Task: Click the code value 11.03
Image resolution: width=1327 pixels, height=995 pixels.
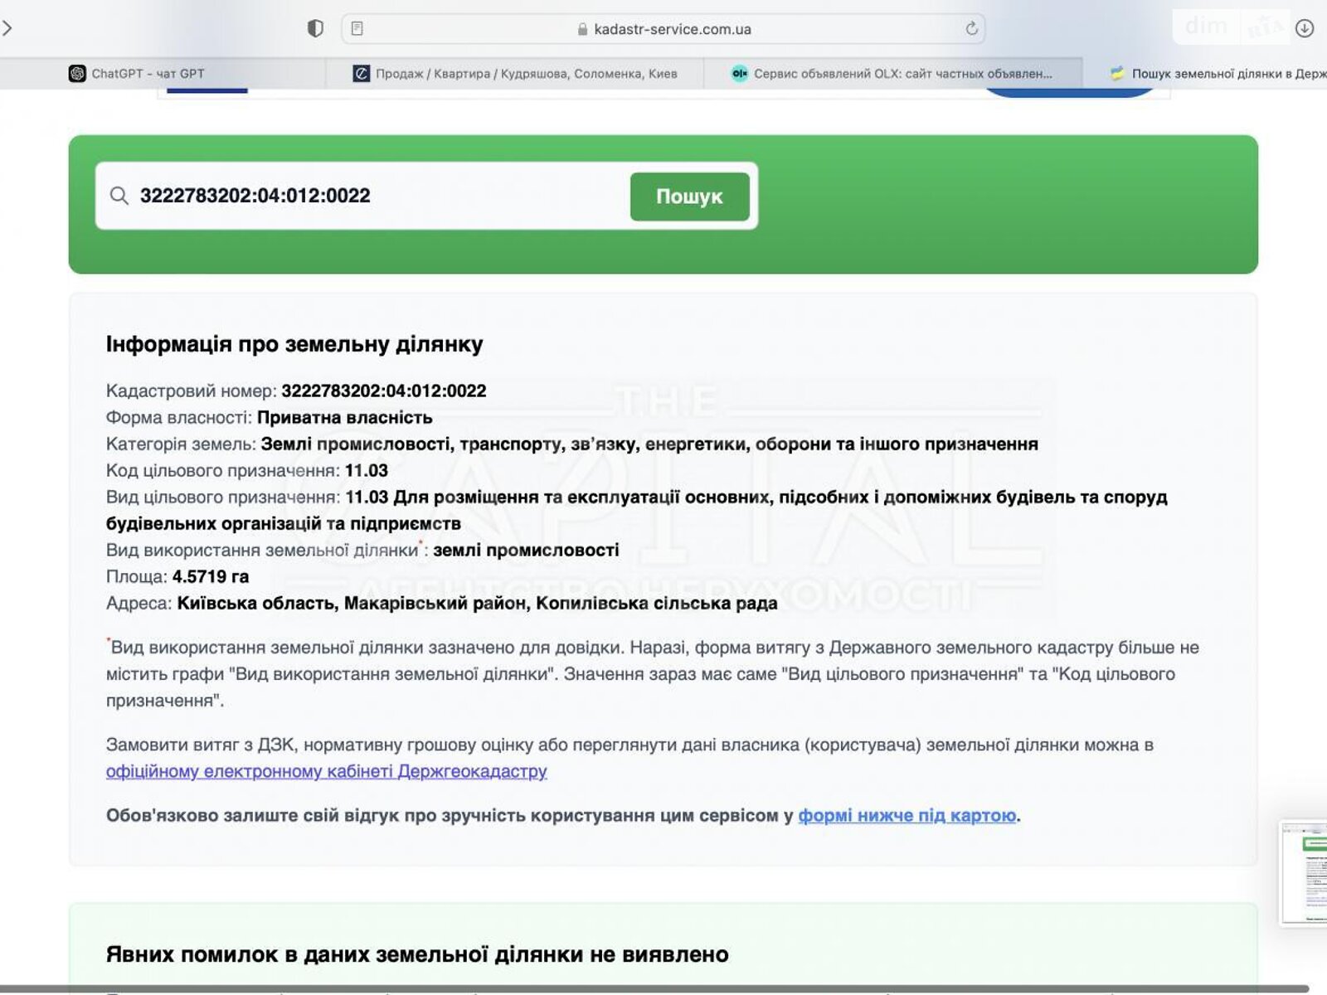Action: (367, 470)
